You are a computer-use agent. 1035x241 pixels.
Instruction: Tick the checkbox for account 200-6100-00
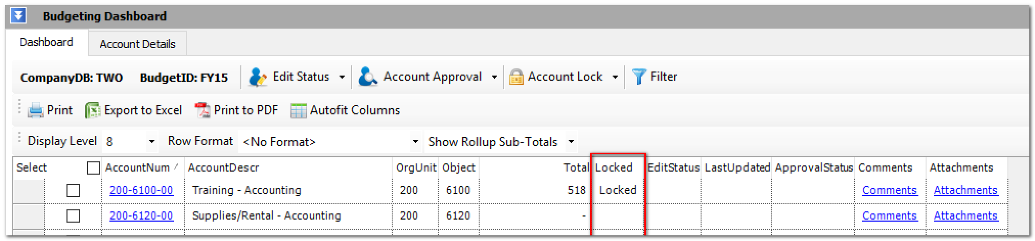[73, 190]
